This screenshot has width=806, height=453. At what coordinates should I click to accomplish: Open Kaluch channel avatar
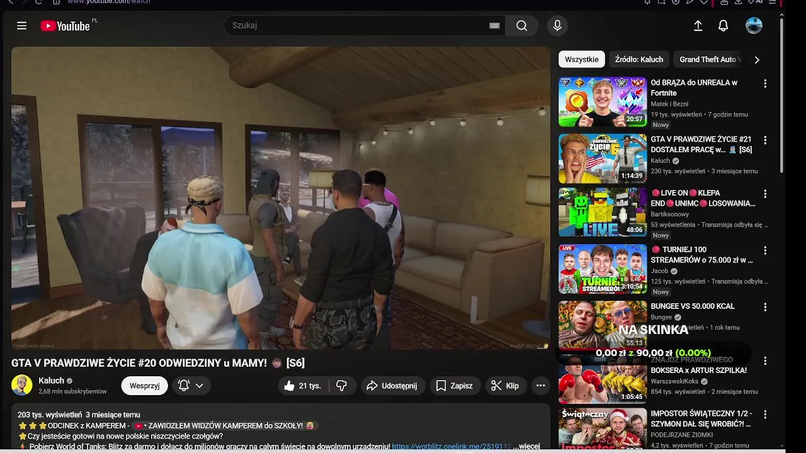22,385
